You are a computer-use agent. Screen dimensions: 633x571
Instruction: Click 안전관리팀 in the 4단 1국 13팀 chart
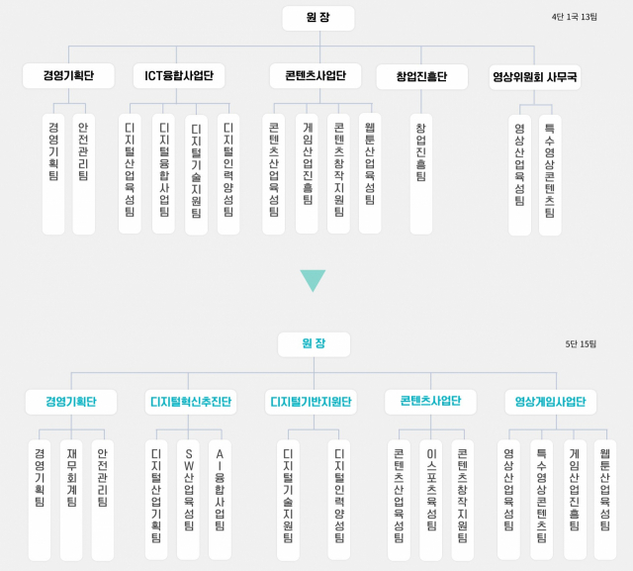[83, 174]
